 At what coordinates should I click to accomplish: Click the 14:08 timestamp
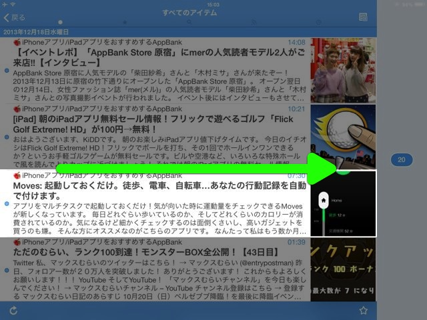296,42
